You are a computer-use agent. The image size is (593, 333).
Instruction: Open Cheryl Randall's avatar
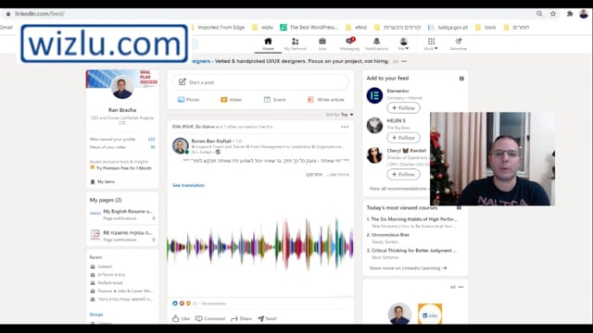374,154
